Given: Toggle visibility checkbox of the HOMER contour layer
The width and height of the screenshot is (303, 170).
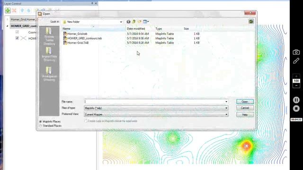Looking at the screenshot, I should click(x=17, y=38).
